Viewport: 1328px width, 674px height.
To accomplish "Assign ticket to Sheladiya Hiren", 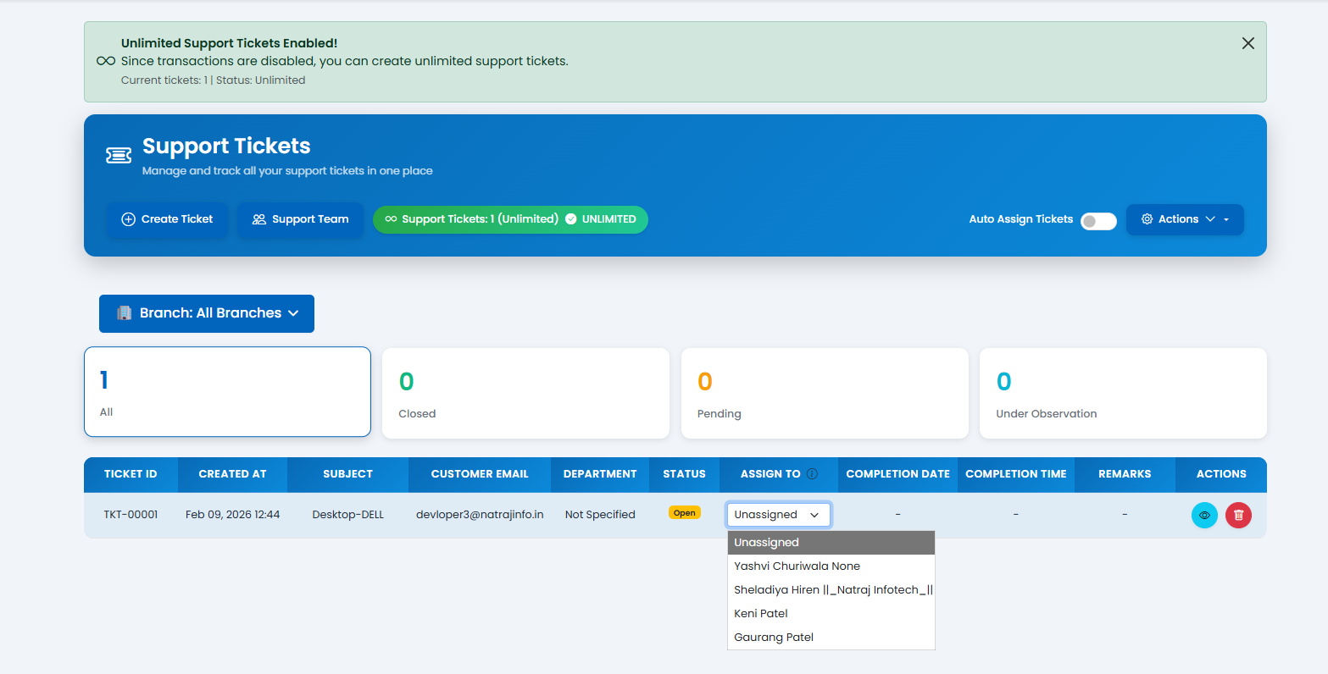I will click(x=831, y=590).
